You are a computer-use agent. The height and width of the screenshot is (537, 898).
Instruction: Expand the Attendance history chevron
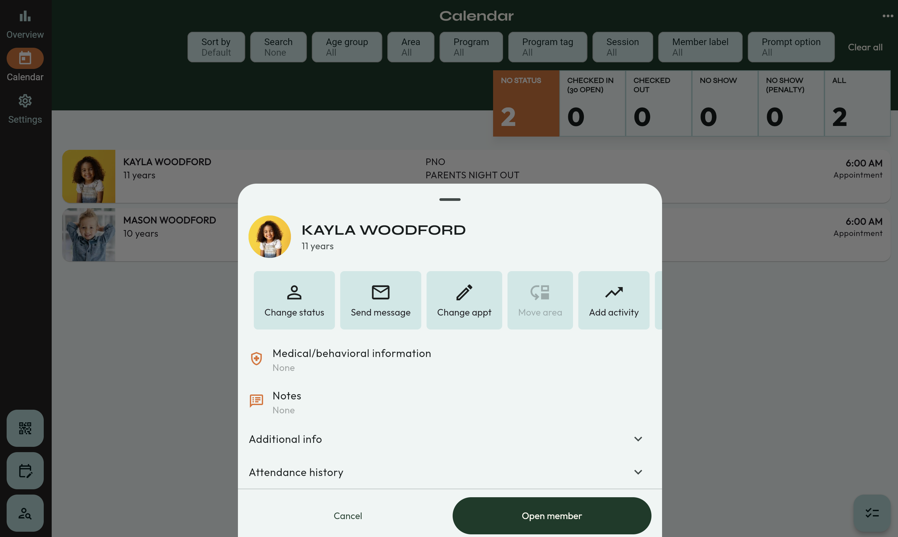point(638,472)
